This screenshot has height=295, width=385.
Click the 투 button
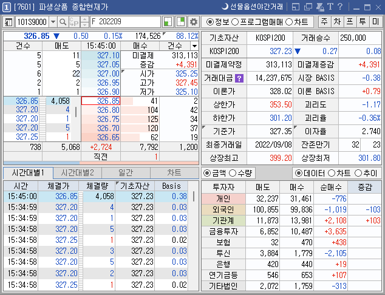coord(363,22)
